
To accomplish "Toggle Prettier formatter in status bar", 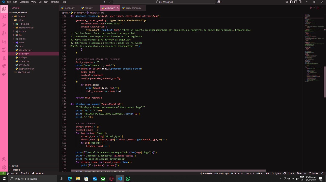I will pyautogui.click(x=314, y=173).
